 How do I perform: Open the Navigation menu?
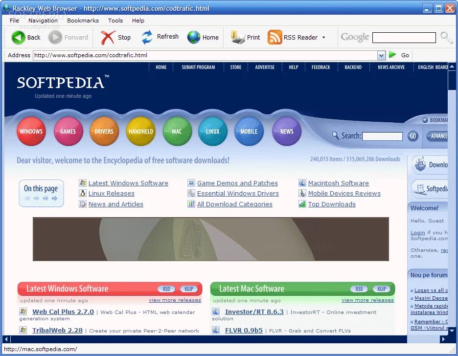pyautogui.click(x=43, y=21)
